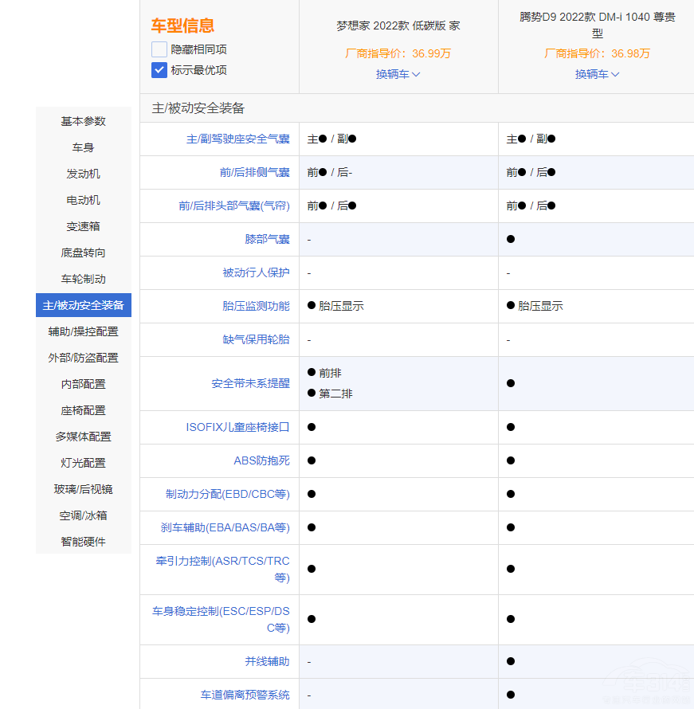Viewport: 694px width, 709px height.
Task: Open 辅助/操控配置 sidebar section
Action: pyautogui.click(x=84, y=331)
